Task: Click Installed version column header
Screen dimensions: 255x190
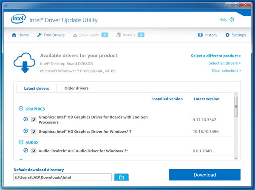Action: (x=167, y=99)
